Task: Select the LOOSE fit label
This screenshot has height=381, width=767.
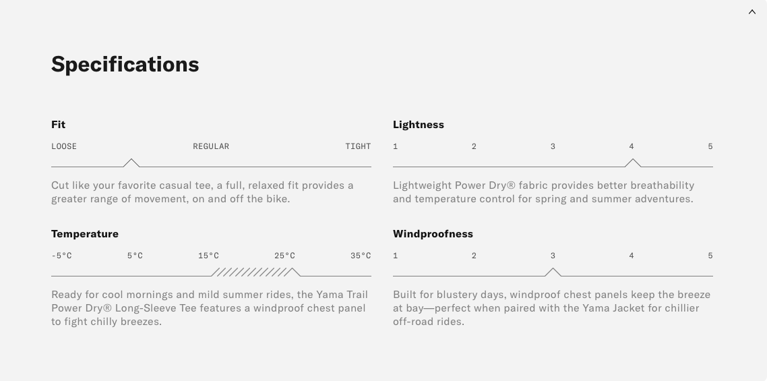Action: (x=64, y=146)
